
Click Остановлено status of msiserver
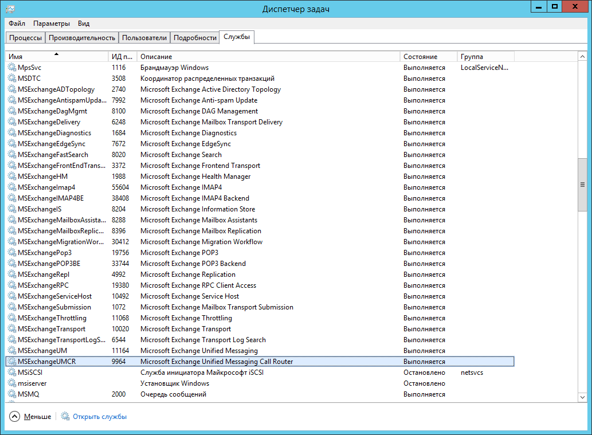pos(424,383)
